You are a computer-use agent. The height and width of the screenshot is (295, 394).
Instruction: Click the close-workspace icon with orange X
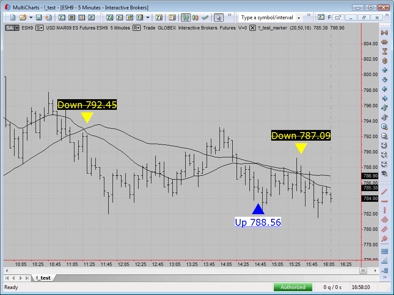(x=48, y=18)
